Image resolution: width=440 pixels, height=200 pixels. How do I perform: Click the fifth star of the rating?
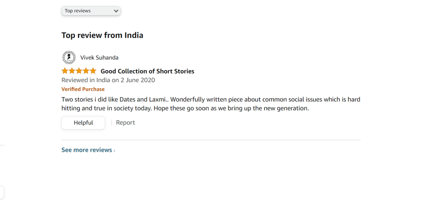(x=93, y=71)
